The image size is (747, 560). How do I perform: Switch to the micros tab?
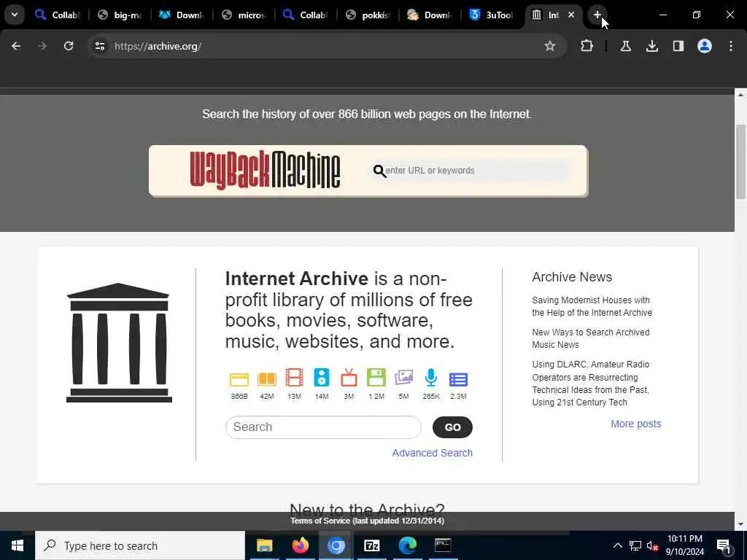(x=244, y=15)
